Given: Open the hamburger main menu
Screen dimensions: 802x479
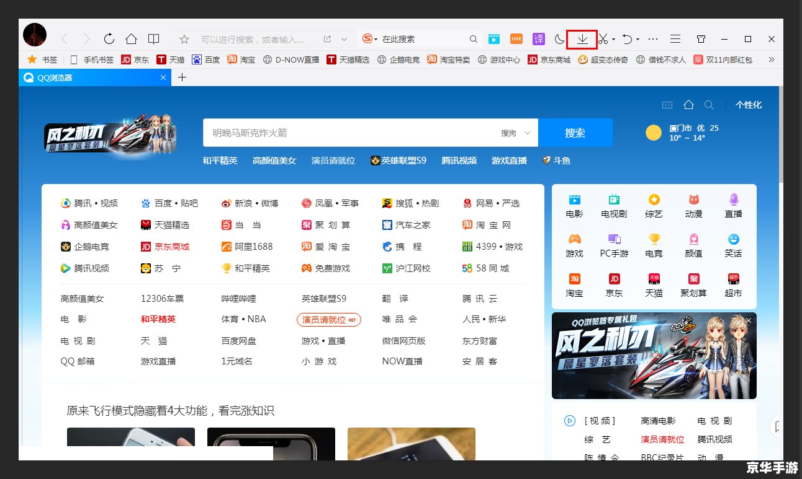Looking at the screenshot, I should click(675, 39).
